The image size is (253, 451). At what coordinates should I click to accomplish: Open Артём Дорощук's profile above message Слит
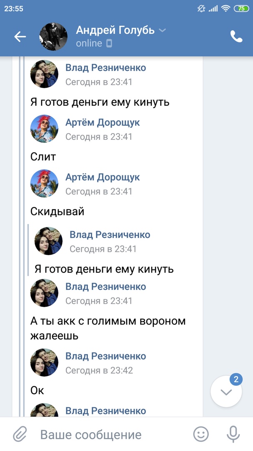pyautogui.click(x=103, y=122)
